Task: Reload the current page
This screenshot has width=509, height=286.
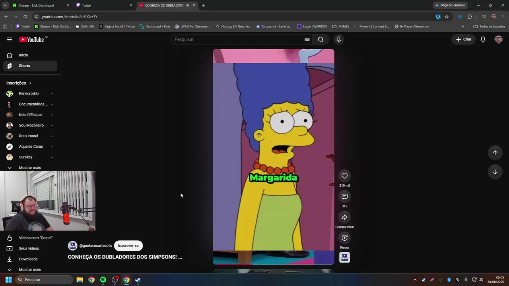Action: (x=25, y=17)
